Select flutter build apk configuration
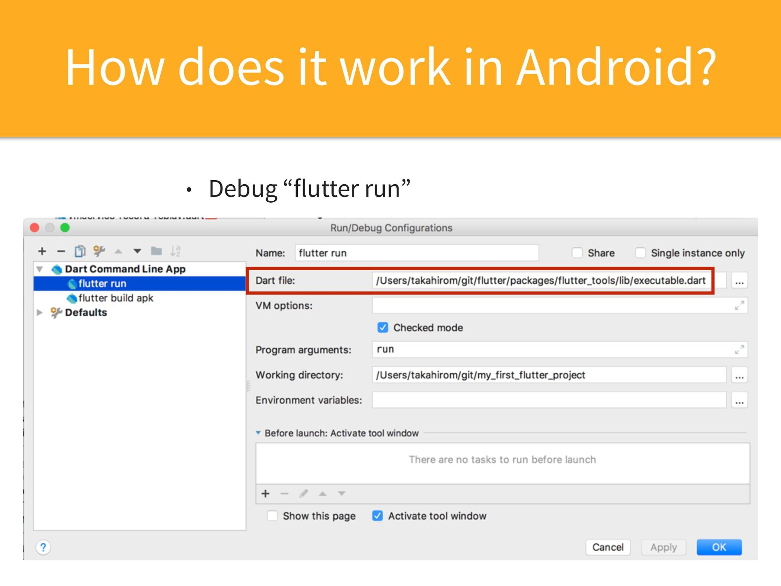Viewport: 781px width, 586px height. click(116, 298)
